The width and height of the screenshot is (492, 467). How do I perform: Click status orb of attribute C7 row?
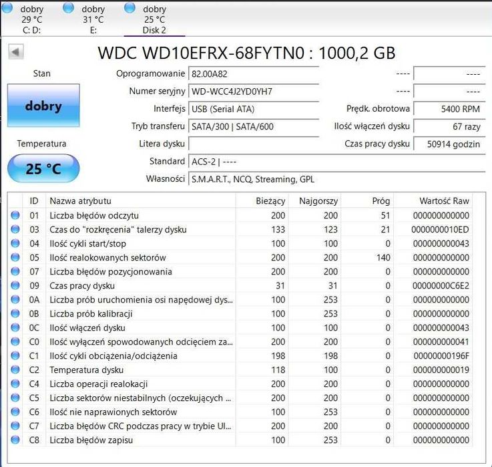click(15, 426)
